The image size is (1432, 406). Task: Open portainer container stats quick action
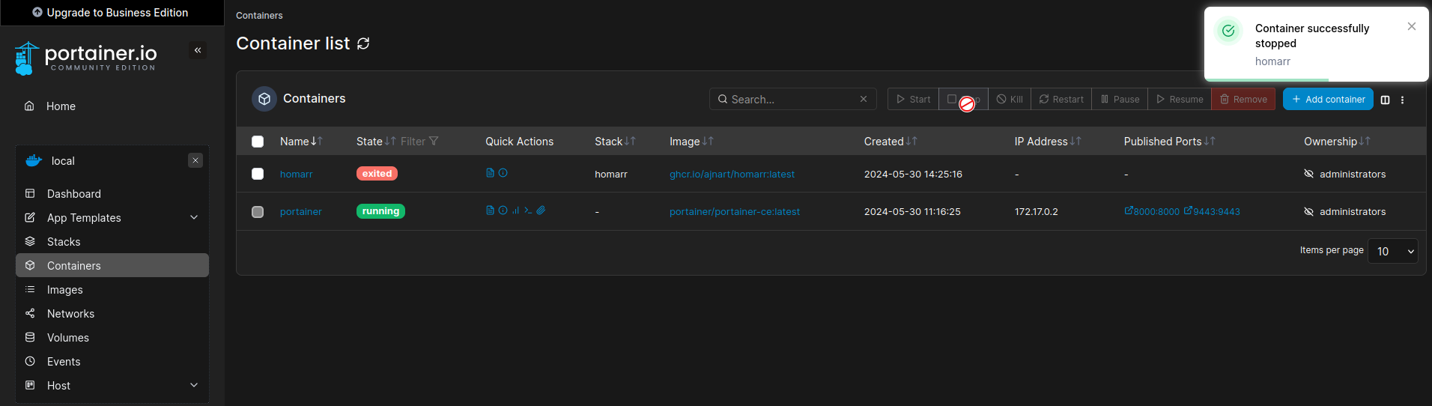click(x=515, y=210)
